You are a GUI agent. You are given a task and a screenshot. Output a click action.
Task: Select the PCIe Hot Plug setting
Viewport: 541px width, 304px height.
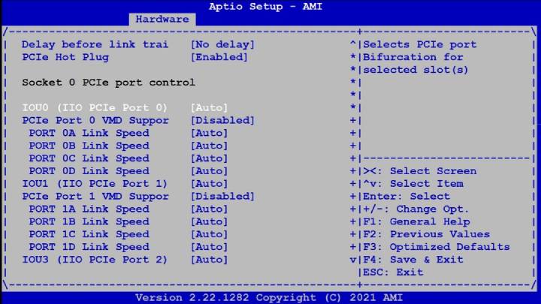[x=65, y=57]
